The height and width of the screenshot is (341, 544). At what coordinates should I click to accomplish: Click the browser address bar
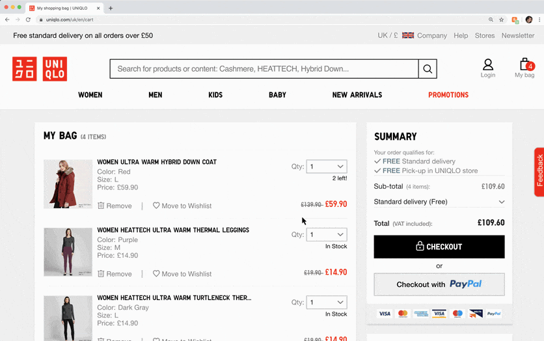pos(260,20)
